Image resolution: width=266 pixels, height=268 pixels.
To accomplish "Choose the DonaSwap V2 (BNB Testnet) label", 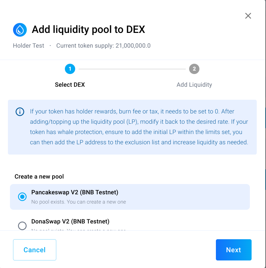I will pos(70,221).
